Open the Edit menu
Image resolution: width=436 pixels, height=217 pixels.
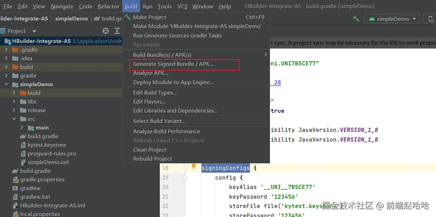pos(23,6)
